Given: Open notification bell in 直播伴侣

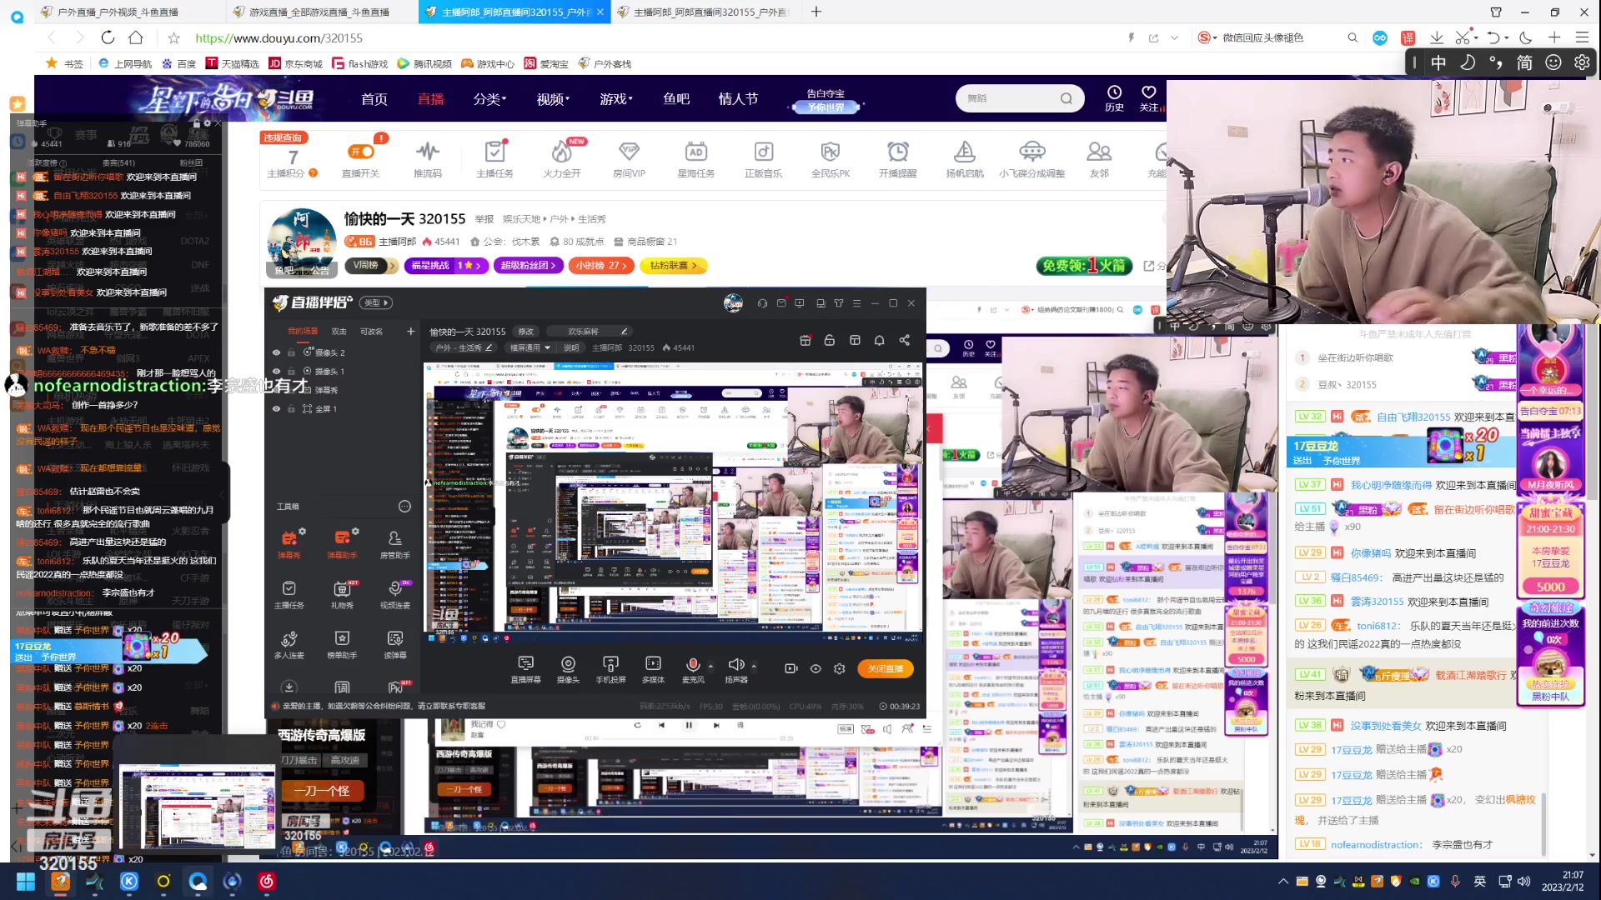Looking at the screenshot, I should pos(879,340).
